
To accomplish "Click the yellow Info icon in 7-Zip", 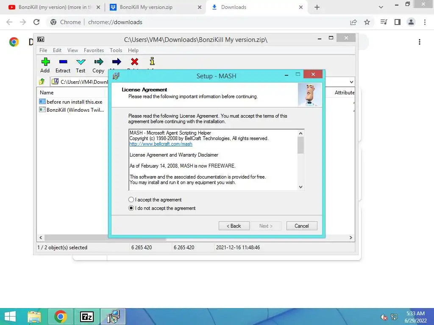I will point(152,61).
